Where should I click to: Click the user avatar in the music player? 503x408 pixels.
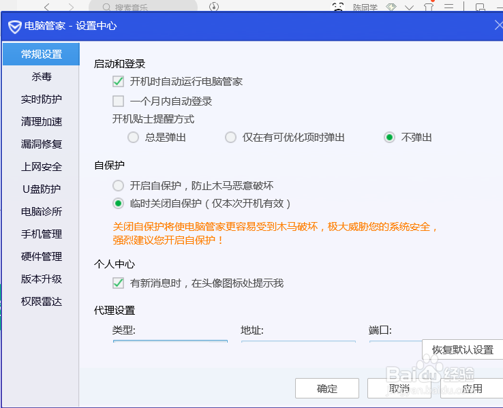click(338, 6)
